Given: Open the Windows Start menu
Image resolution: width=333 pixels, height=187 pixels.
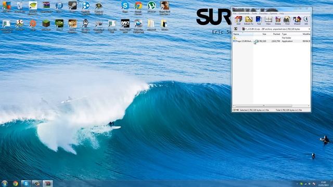Looking at the screenshot, I should coord(5,183).
